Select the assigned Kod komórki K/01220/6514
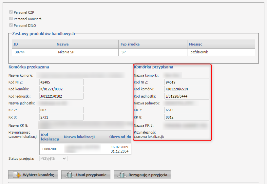 (186, 89)
